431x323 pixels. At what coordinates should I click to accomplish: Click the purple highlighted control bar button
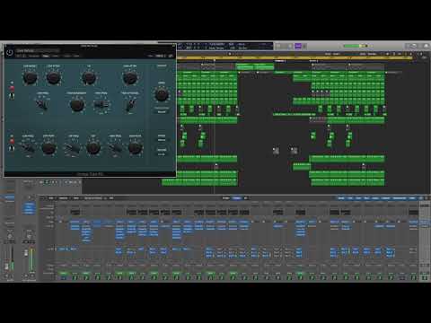298,46
